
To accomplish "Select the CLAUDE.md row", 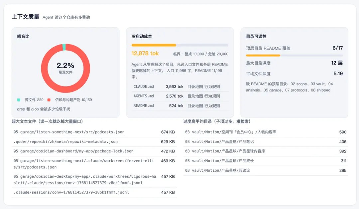I will [180, 87].
